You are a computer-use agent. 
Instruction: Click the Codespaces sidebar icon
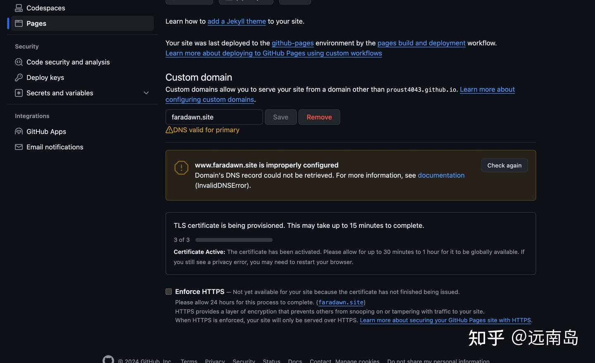(x=18, y=7)
